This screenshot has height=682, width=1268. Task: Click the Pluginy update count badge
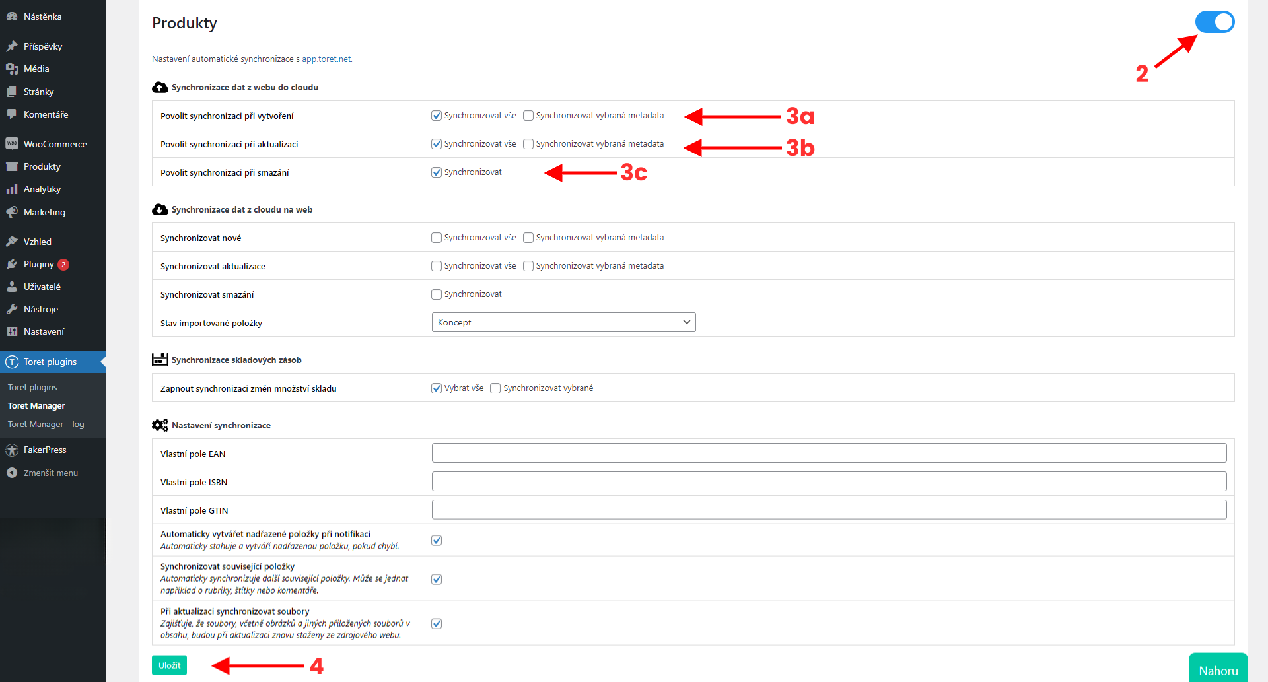click(63, 265)
